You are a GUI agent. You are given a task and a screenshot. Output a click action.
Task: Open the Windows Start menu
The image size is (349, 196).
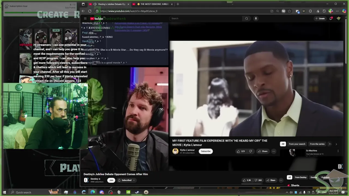point(4,192)
